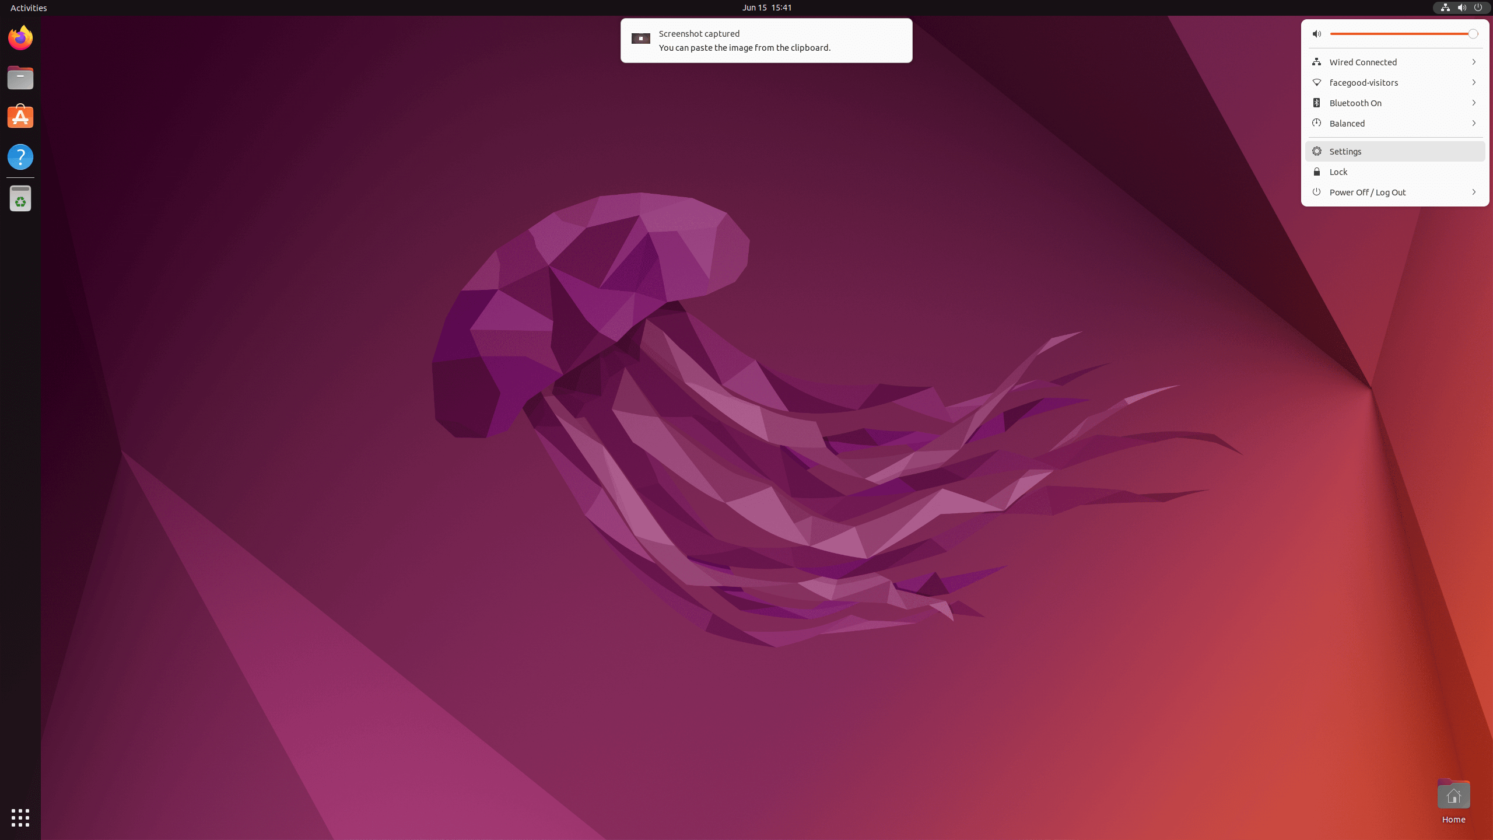Click the volume slider handle
1493x840 pixels.
tap(1473, 34)
